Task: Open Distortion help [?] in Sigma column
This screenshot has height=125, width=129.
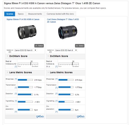Action: [x=16, y=94]
